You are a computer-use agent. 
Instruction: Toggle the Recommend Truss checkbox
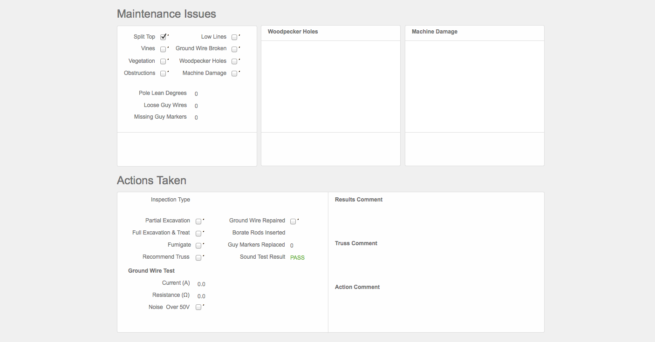[198, 258]
